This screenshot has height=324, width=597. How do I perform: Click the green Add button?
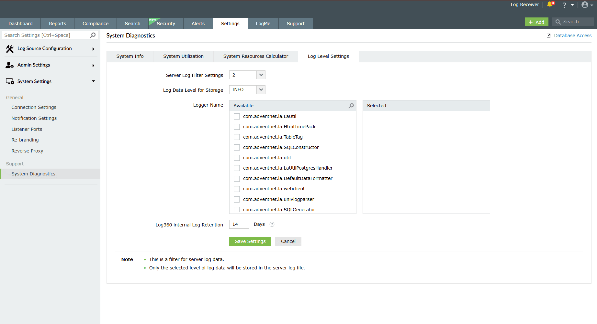click(536, 22)
